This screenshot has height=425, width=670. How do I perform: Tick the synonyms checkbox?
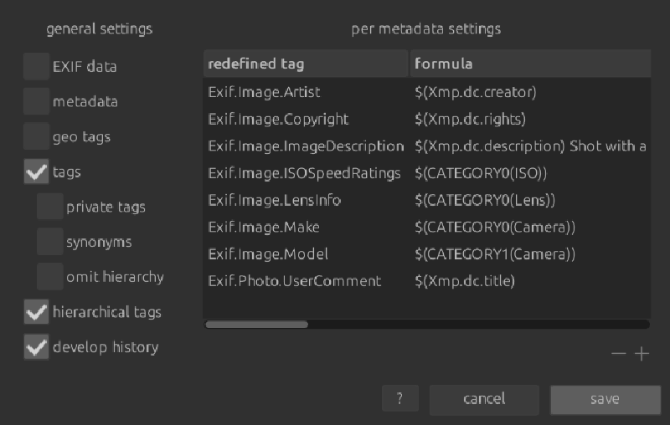point(50,242)
